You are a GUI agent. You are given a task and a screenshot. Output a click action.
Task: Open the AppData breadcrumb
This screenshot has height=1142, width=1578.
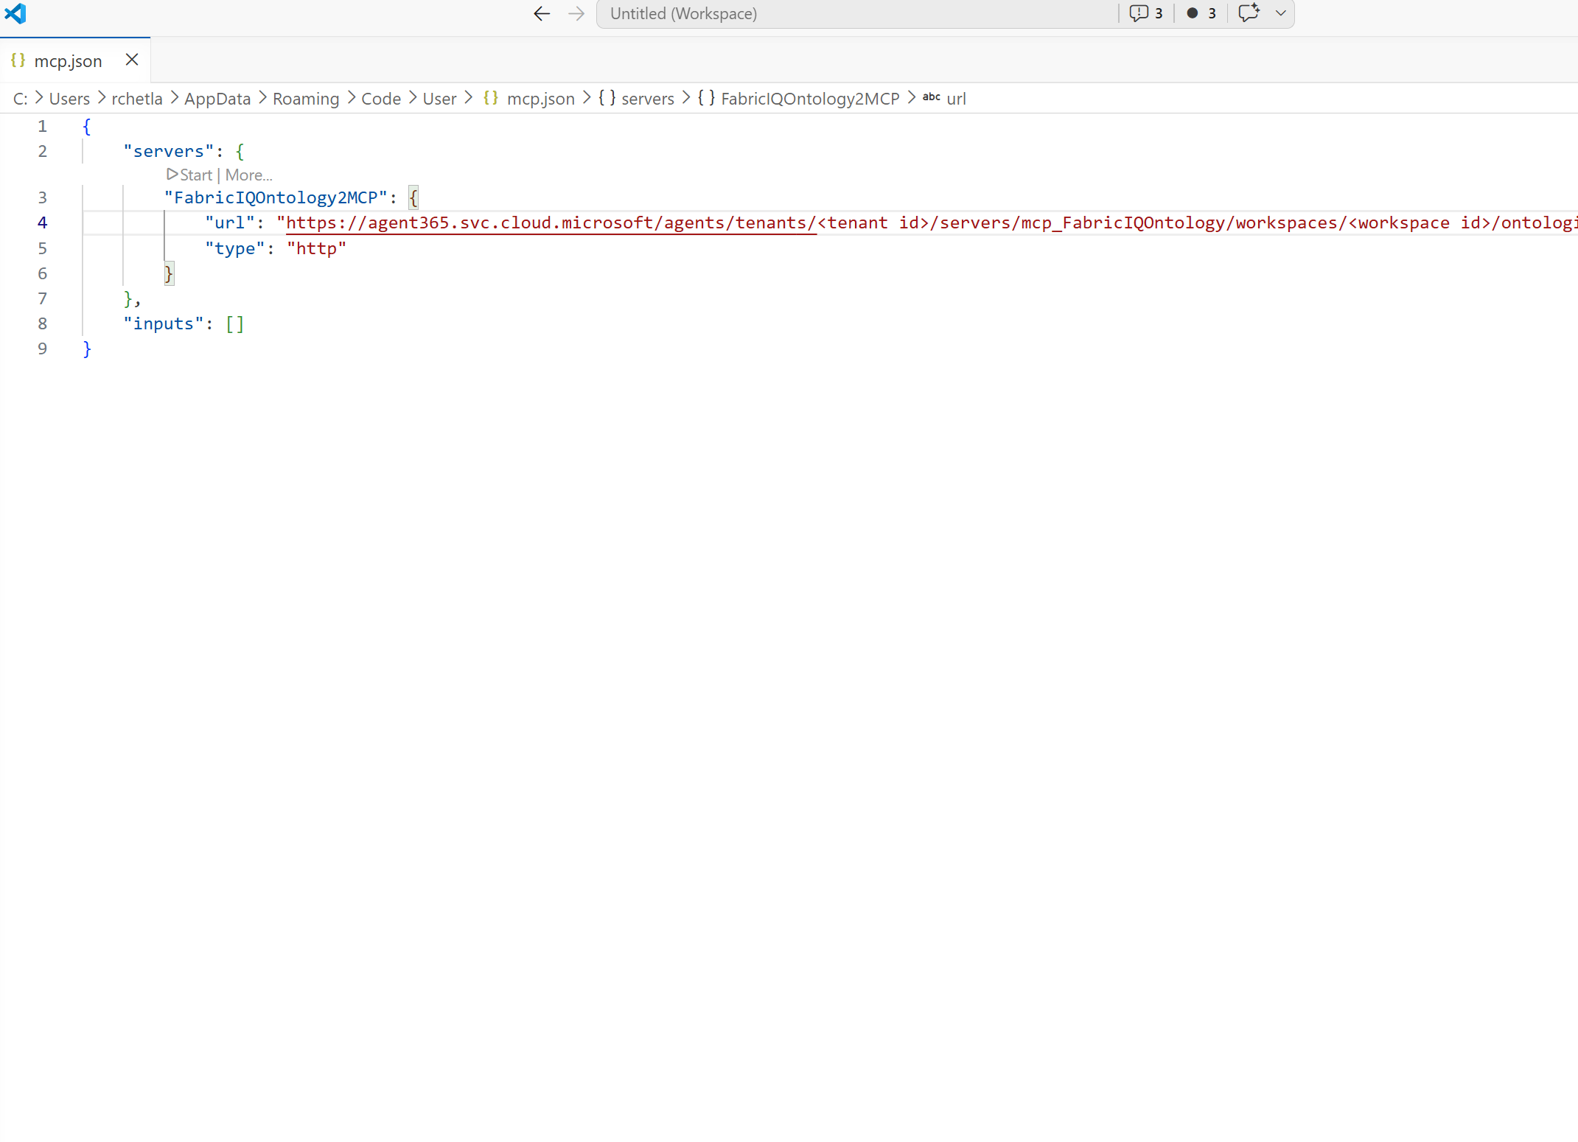pos(217,99)
